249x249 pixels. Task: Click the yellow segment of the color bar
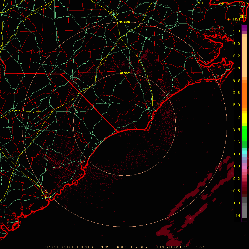pyautogui.click(x=244, y=118)
